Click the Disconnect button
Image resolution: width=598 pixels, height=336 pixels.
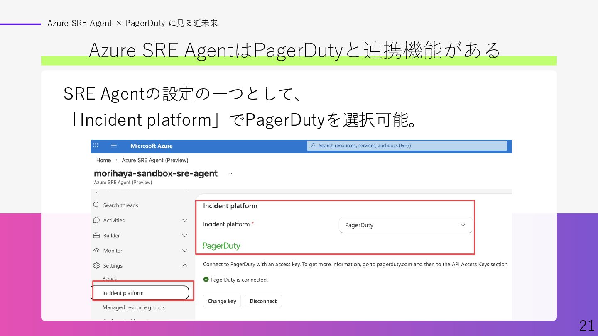(263, 301)
